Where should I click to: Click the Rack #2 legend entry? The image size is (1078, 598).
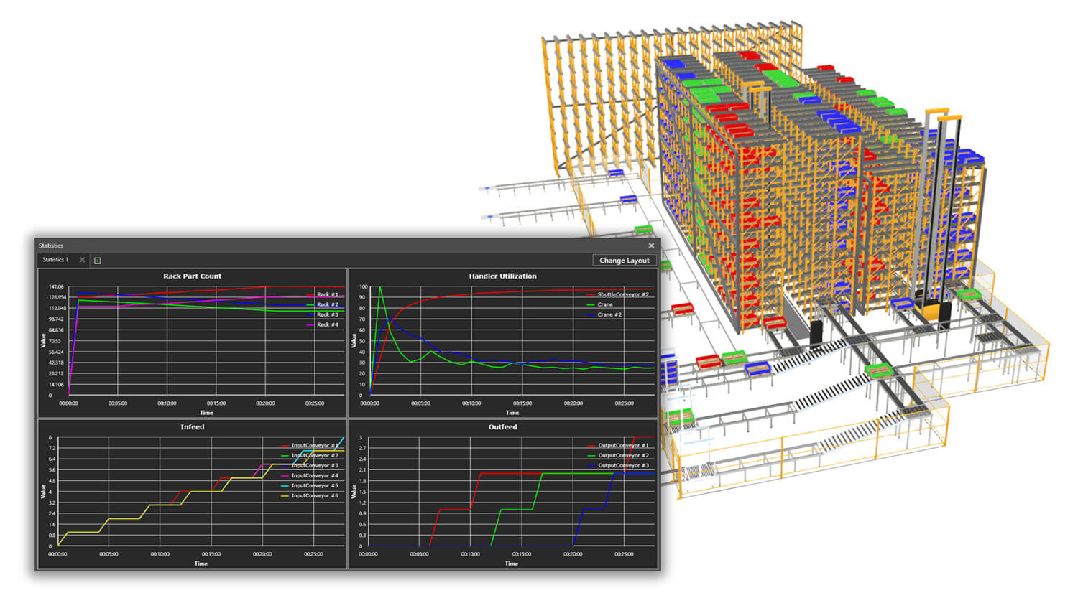(x=322, y=304)
